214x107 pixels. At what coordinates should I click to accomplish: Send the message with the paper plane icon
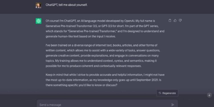pos(173,105)
